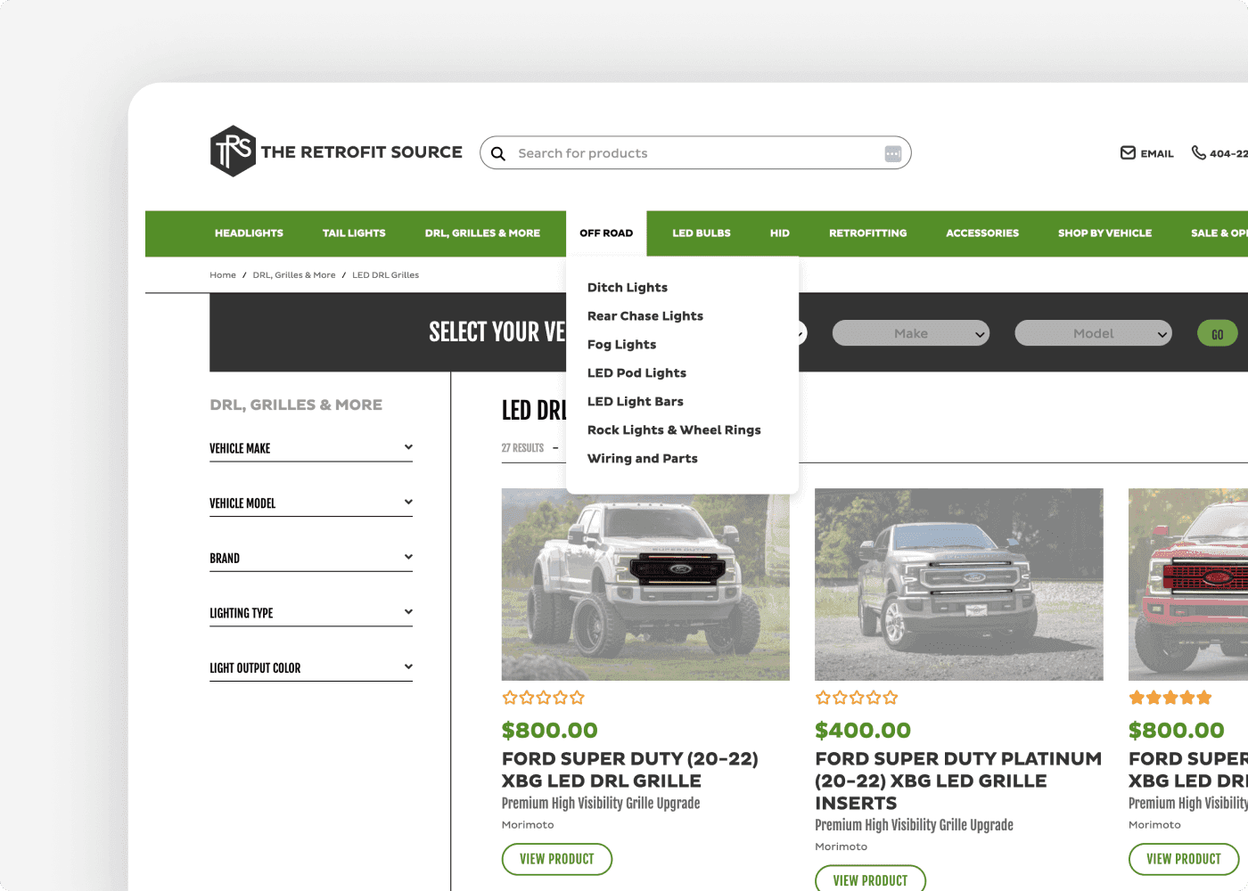Open the Make dropdown in vehicle selector

tap(910, 332)
